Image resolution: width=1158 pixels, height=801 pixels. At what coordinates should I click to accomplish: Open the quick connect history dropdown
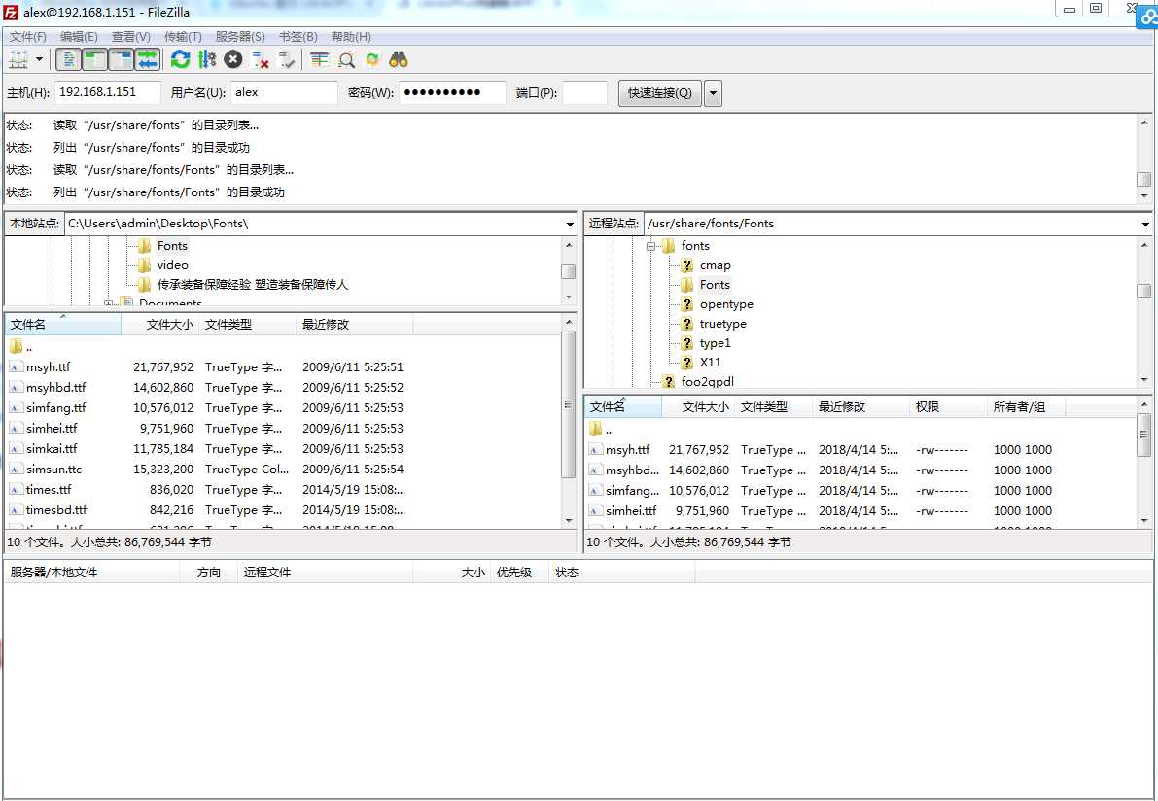pyautogui.click(x=713, y=93)
